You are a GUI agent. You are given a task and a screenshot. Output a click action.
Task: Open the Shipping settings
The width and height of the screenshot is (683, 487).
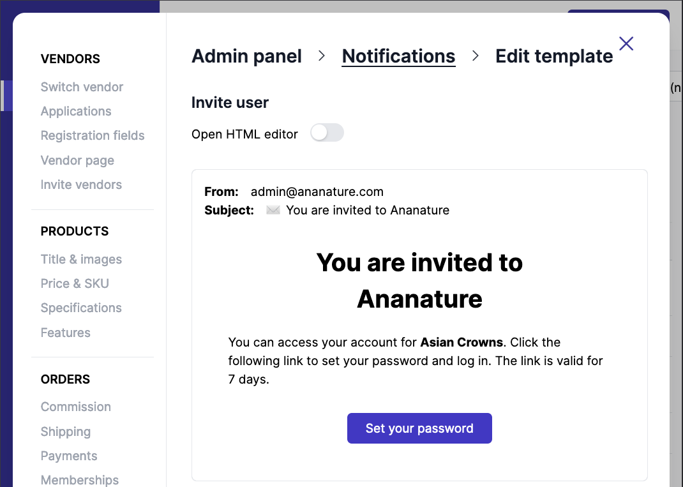pyautogui.click(x=66, y=431)
